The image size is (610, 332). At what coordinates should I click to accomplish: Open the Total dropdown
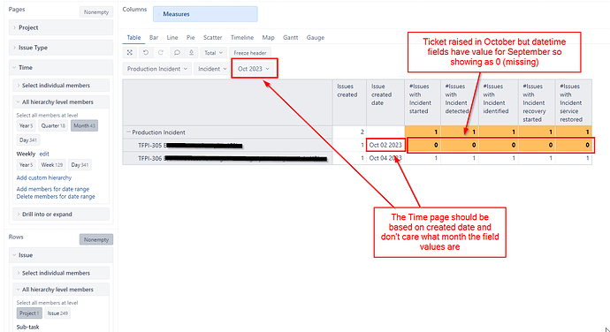tap(213, 52)
